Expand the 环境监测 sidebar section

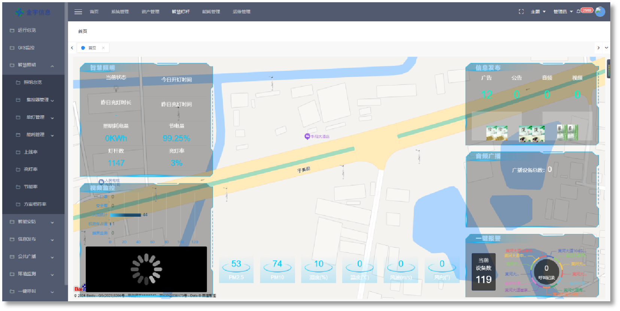pos(52,275)
